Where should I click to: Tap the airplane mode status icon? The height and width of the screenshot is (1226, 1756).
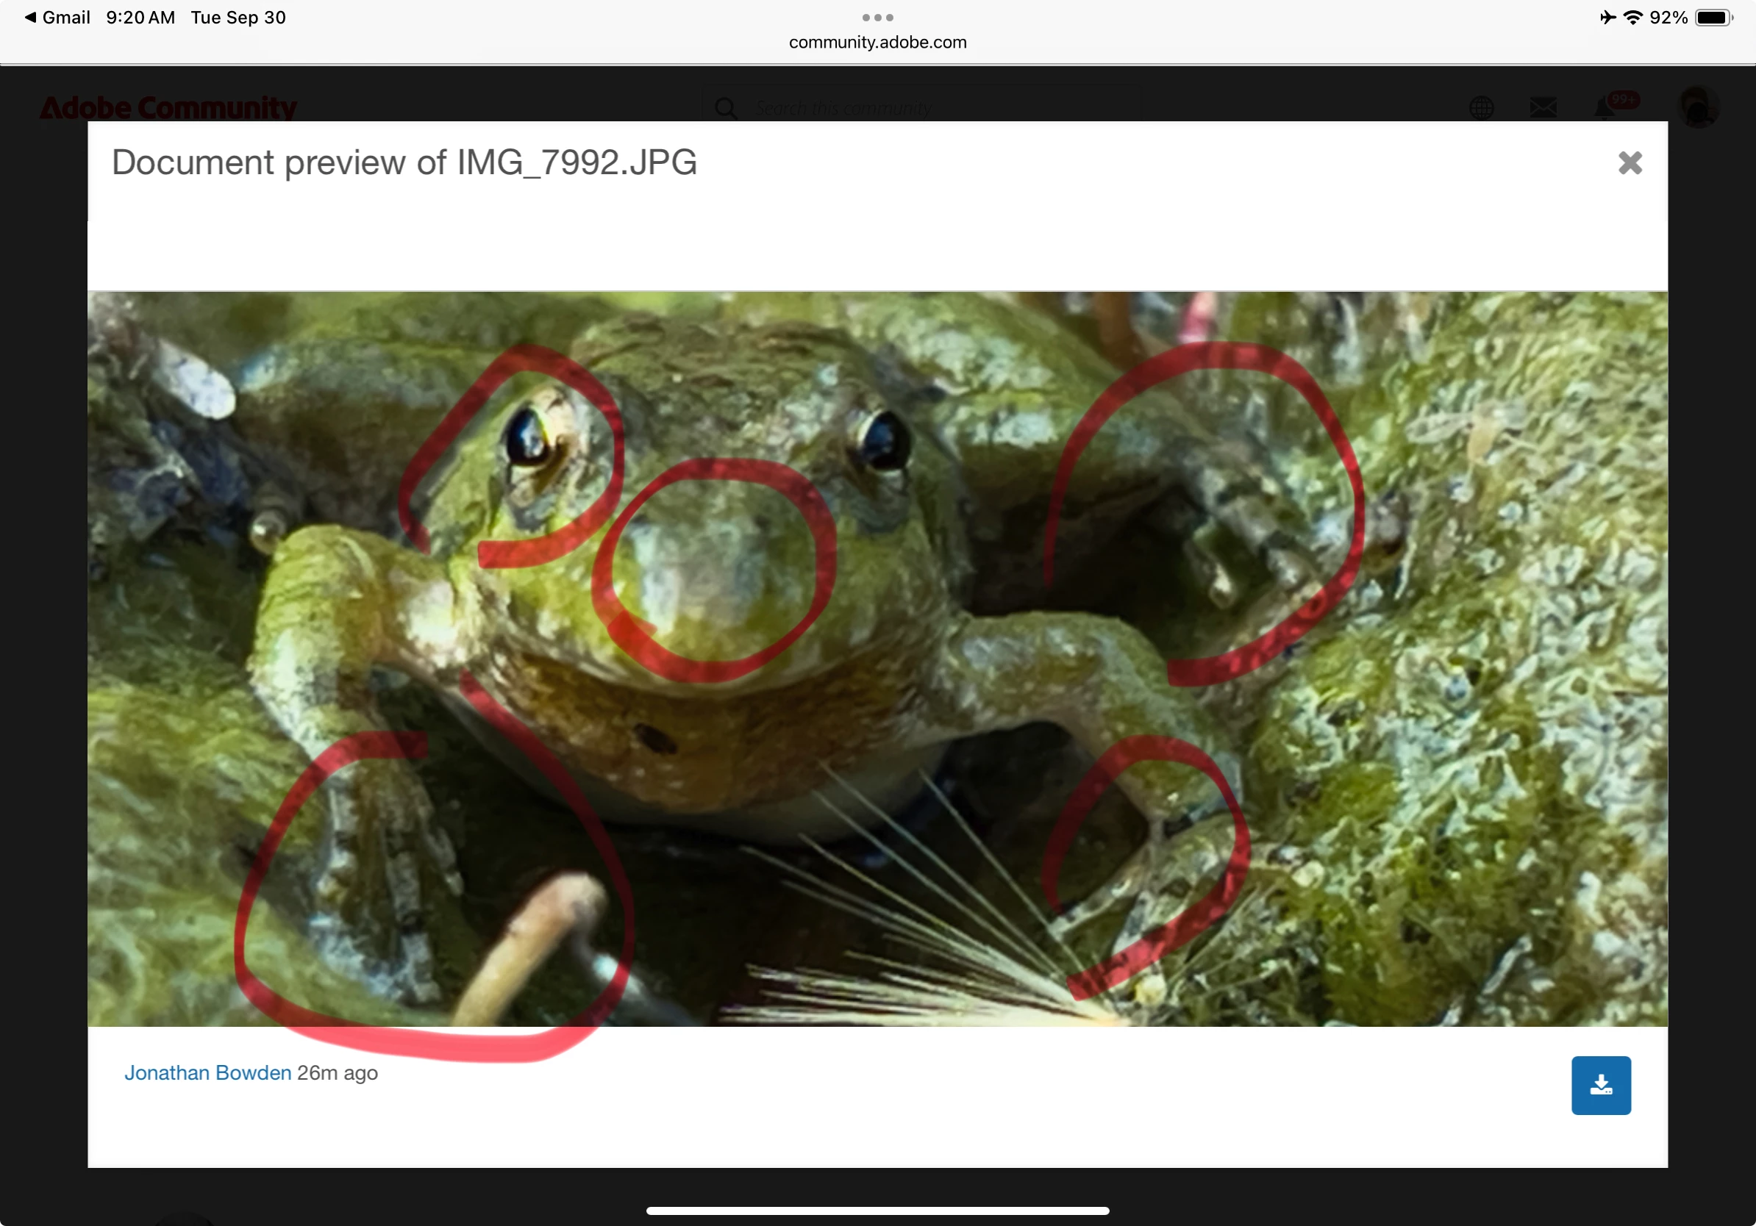(x=1607, y=17)
